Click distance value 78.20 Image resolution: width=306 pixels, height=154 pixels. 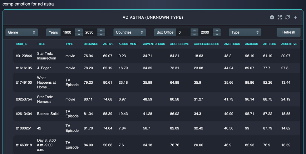click(x=88, y=68)
